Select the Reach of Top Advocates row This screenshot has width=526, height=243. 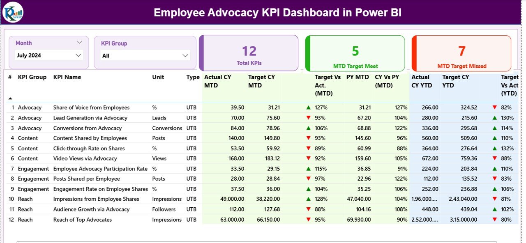(82, 220)
